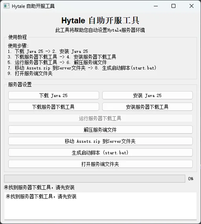The height and width of the screenshot is (224, 201).
Task: Click the Hytale app icon in title bar
Action: coord(6,6)
